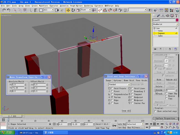Image resolution: width=180 pixels, height=135 pixels.
Task: Click the Line05 object color swatch
Action: point(177,20)
